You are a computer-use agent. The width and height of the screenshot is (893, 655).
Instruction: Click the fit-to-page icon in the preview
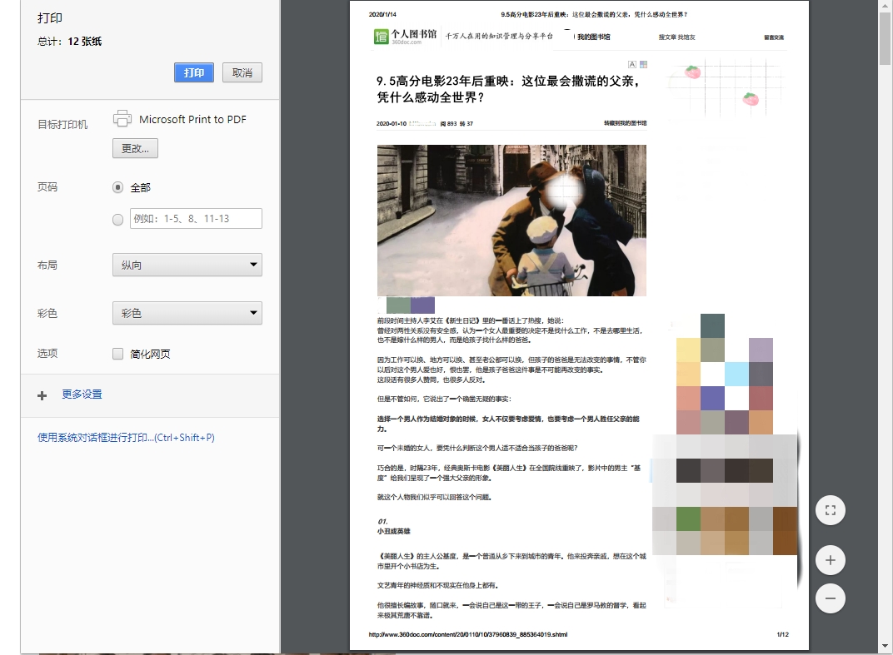click(830, 509)
